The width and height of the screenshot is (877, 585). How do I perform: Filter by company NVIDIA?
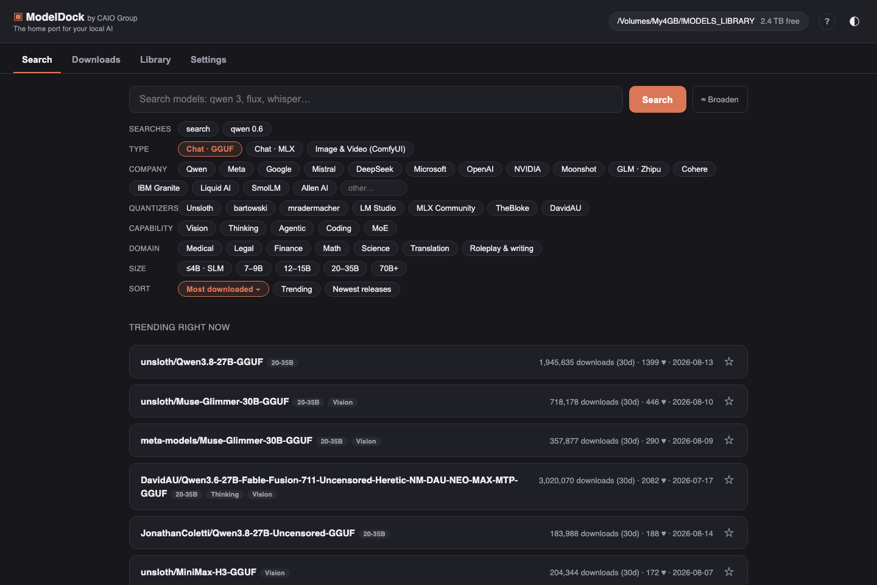coord(527,169)
